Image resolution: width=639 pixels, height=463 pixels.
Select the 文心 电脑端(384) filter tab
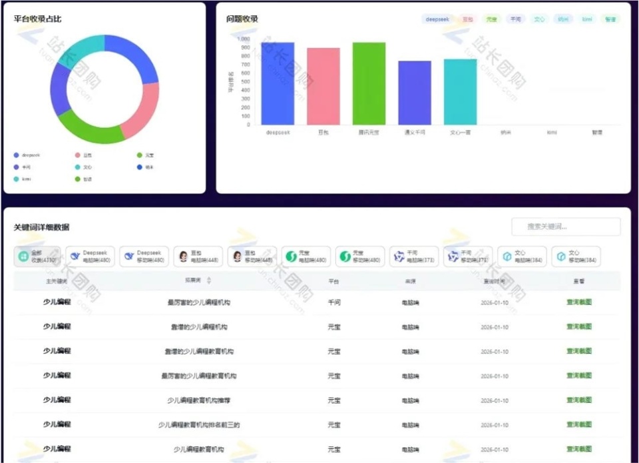(522, 256)
